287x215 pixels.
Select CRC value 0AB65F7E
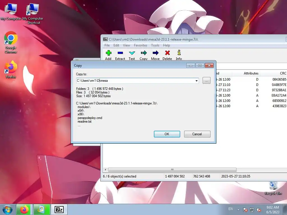(x=279, y=85)
